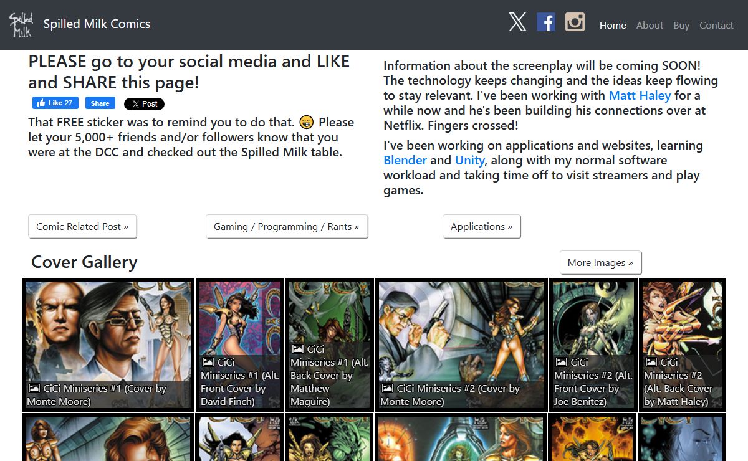Follow the Blender link
Image resolution: width=748 pixels, height=461 pixels.
pyautogui.click(x=405, y=160)
